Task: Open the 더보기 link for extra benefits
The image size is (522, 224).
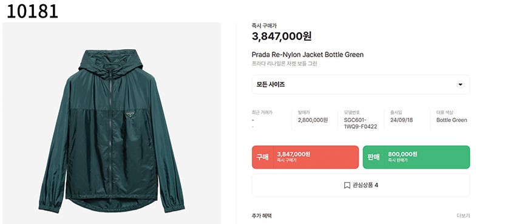Action: (463, 216)
